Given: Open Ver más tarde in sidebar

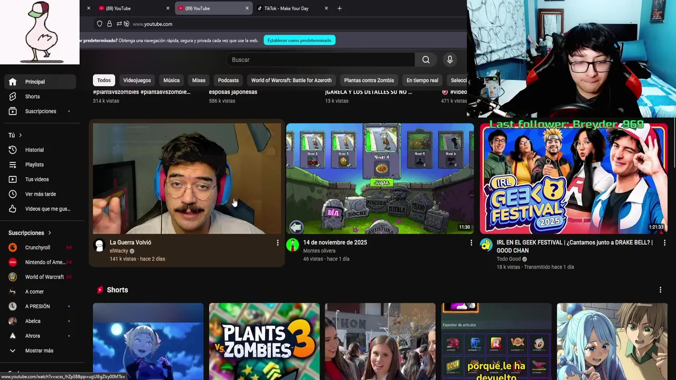Looking at the screenshot, I should pyautogui.click(x=40, y=194).
